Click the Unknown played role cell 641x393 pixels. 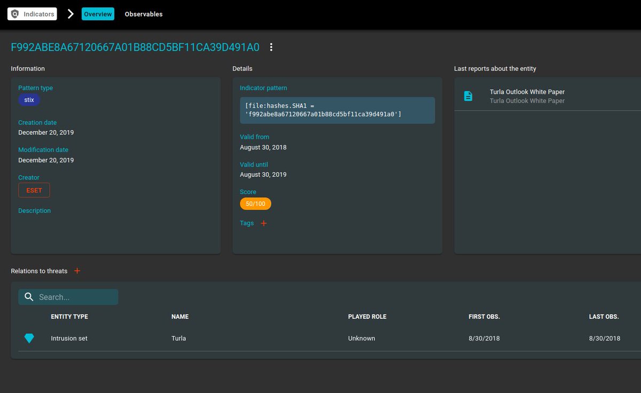(362, 339)
